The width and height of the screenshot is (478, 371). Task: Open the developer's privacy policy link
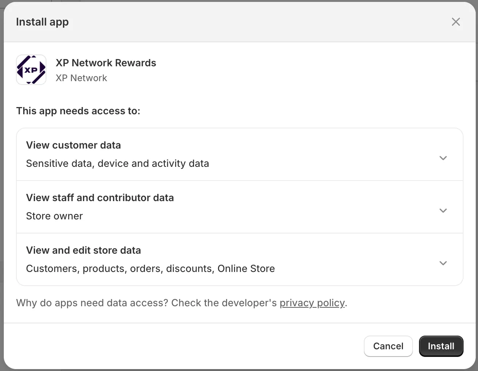312,303
